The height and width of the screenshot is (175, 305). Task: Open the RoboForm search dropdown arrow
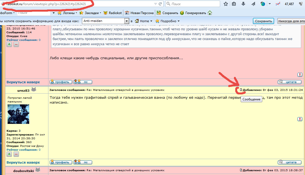pyautogui.click(x=54, y=13)
